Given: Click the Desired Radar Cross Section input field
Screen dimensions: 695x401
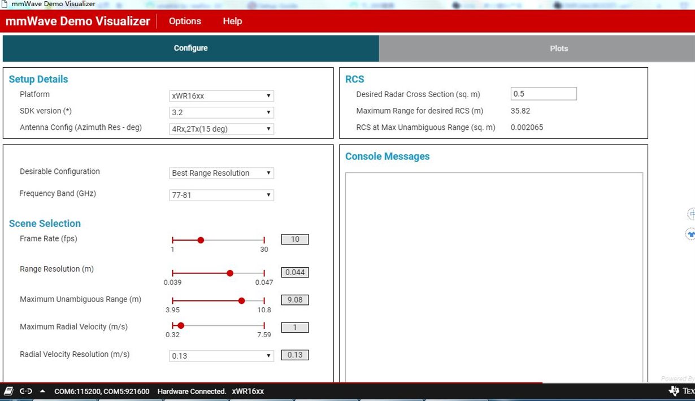Looking at the screenshot, I should point(544,94).
